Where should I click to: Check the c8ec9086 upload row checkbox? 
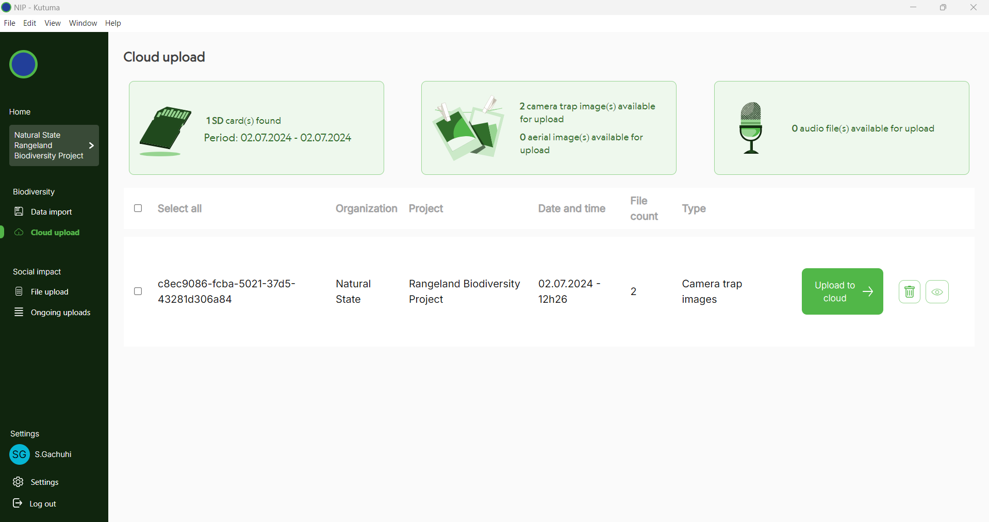coord(138,291)
